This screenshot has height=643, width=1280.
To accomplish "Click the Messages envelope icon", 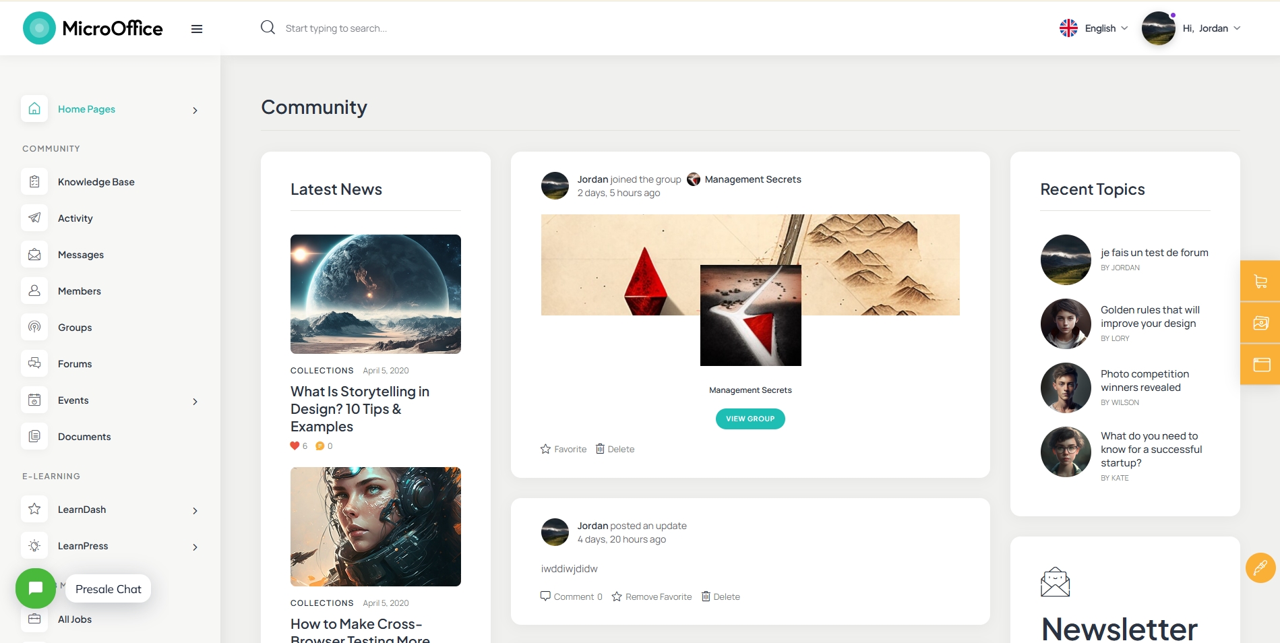I will (x=34, y=254).
